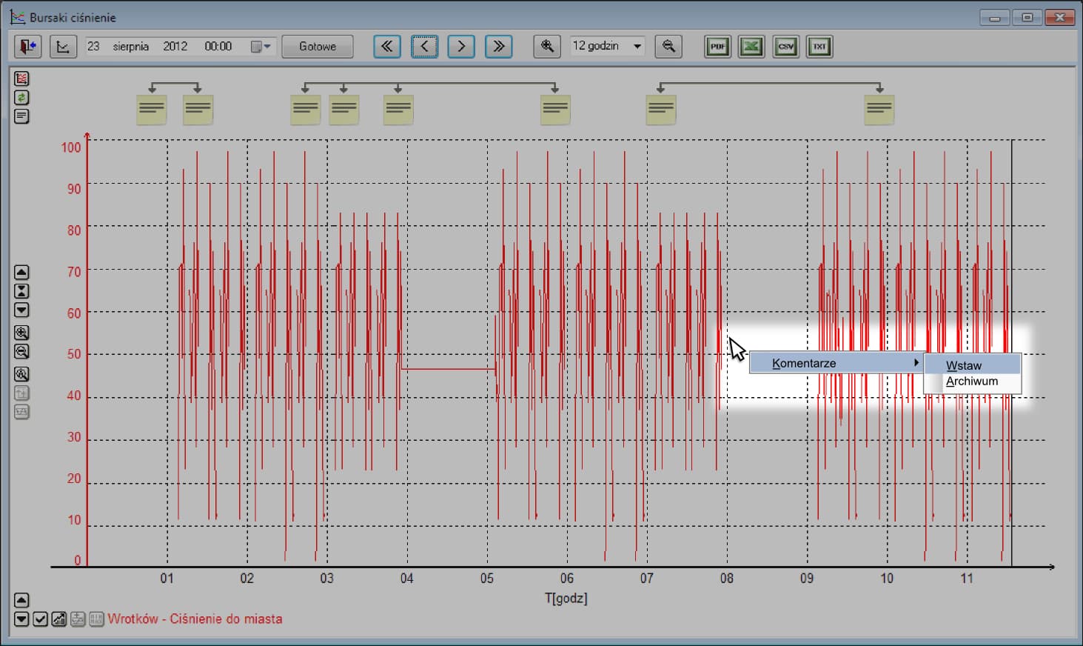Click the greyed plus-scale icon by Wrotków series
Viewport: 1083px width, 646px height.
[78, 619]
